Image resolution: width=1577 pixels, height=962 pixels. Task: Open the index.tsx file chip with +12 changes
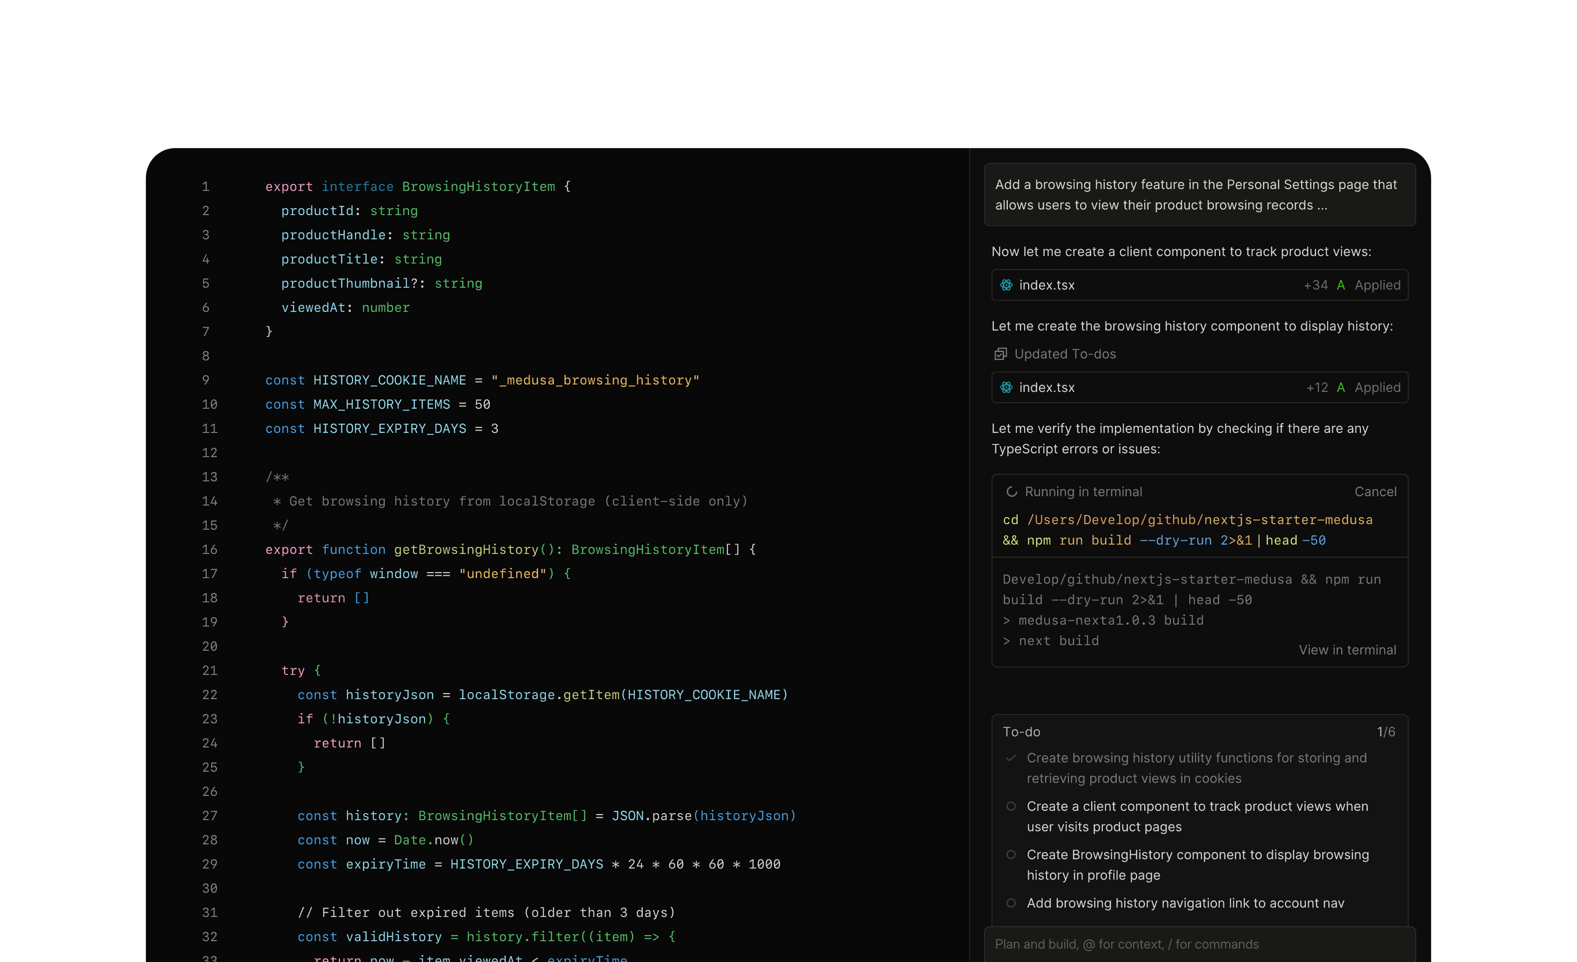[1199, 388]
